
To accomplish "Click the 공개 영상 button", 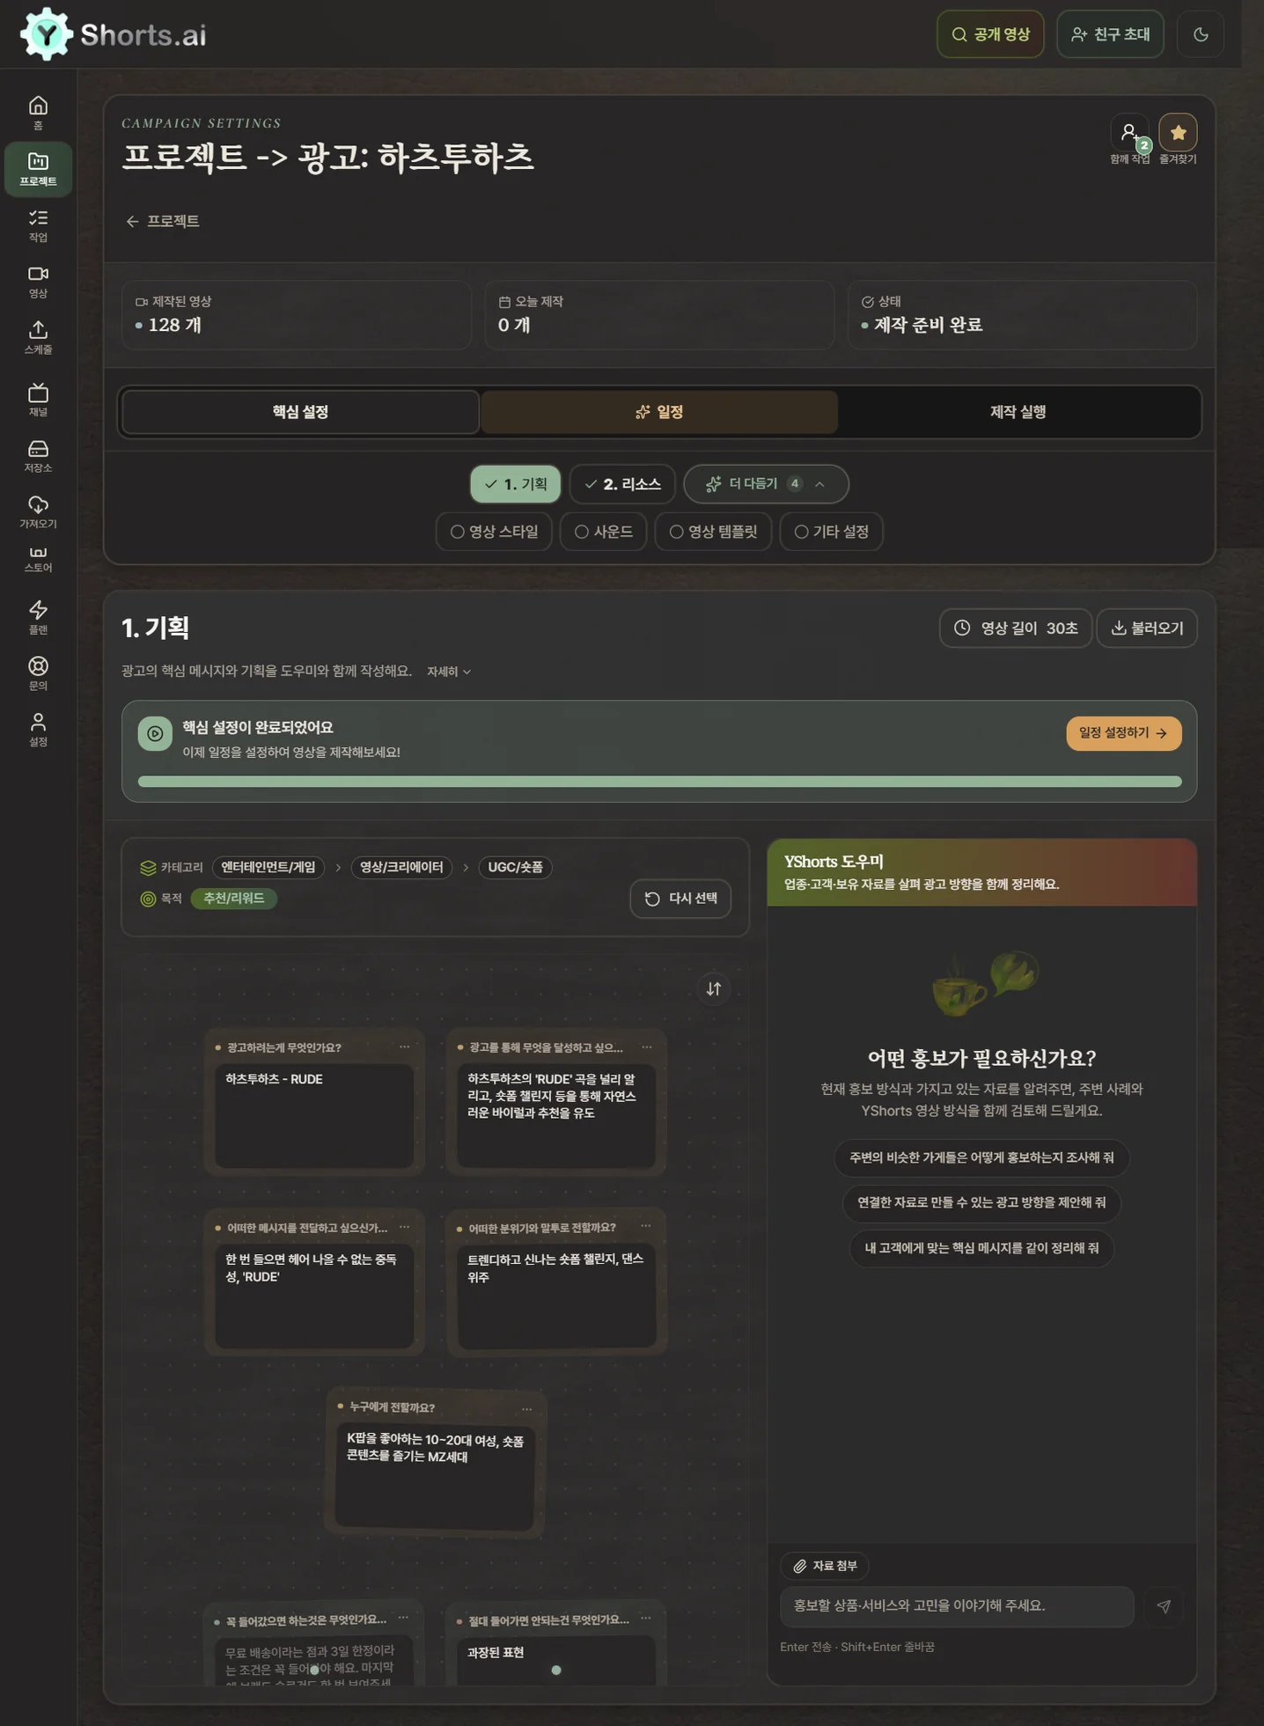I will tap(990, 34).
